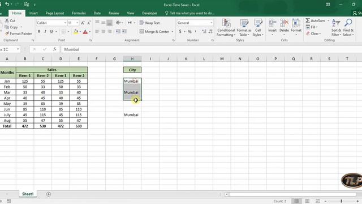The height and width of the screenshot is (204, 362).
Task: Open the Borders button
Action: tap(63, 32)
